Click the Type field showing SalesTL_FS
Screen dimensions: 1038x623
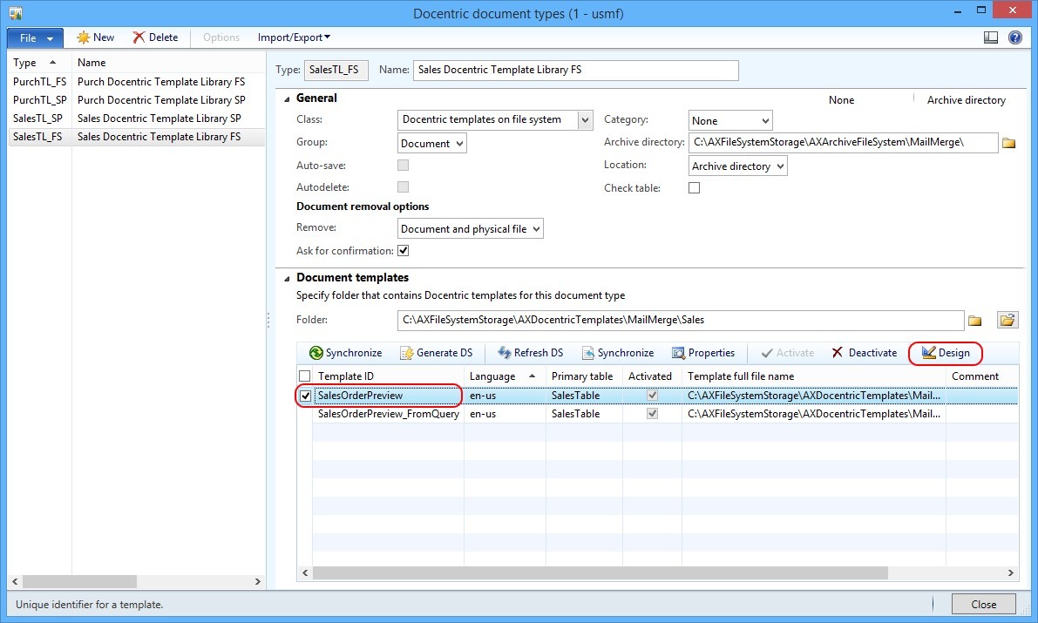336,71
